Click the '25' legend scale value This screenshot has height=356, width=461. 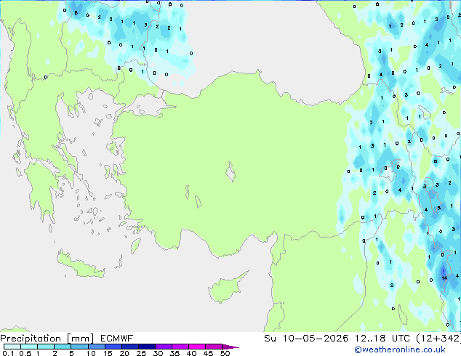pyautogui.click(x=141, y=353)
